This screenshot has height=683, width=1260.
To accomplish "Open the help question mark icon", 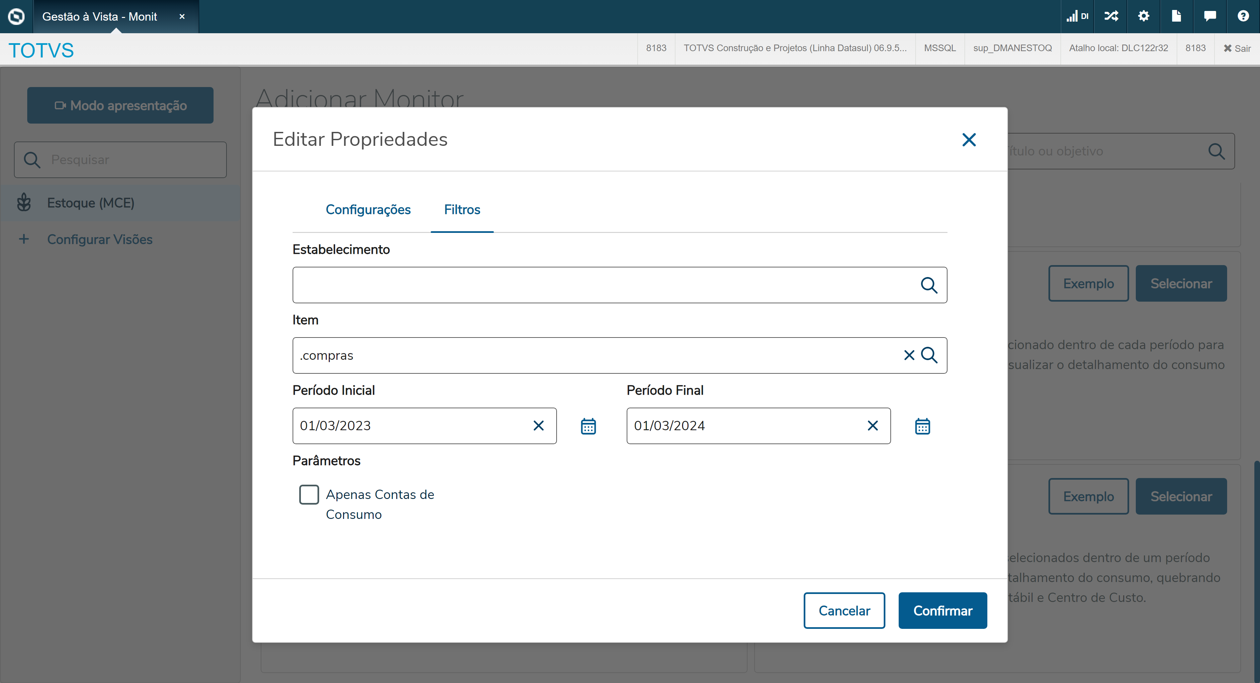I will (1243, 16).
